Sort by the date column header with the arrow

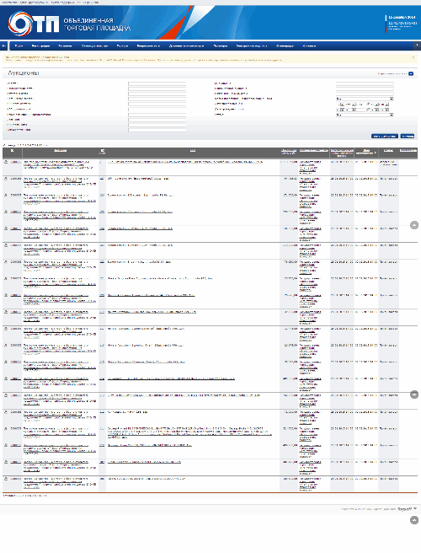point(366,152)
